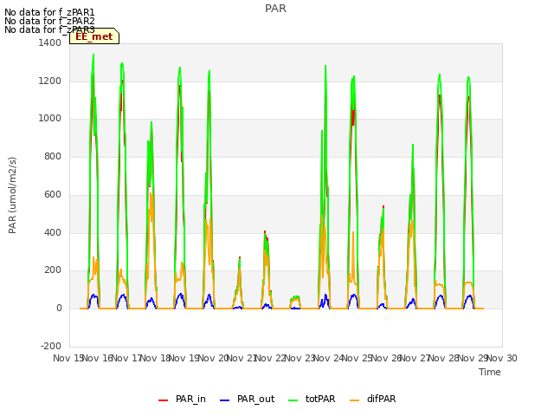Click the 'No data for f_zPAR1' message
The width and height of the screenshot is (554, 416).
pyautogui.click(x=49, y=13)
